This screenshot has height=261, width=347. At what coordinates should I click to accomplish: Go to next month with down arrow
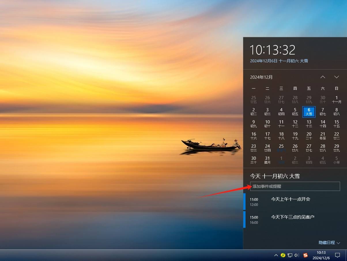(337, 77)
